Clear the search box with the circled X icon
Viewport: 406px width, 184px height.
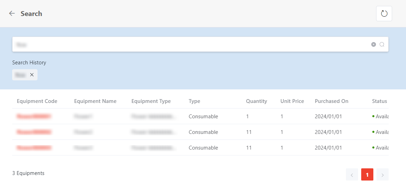[373, 45]
